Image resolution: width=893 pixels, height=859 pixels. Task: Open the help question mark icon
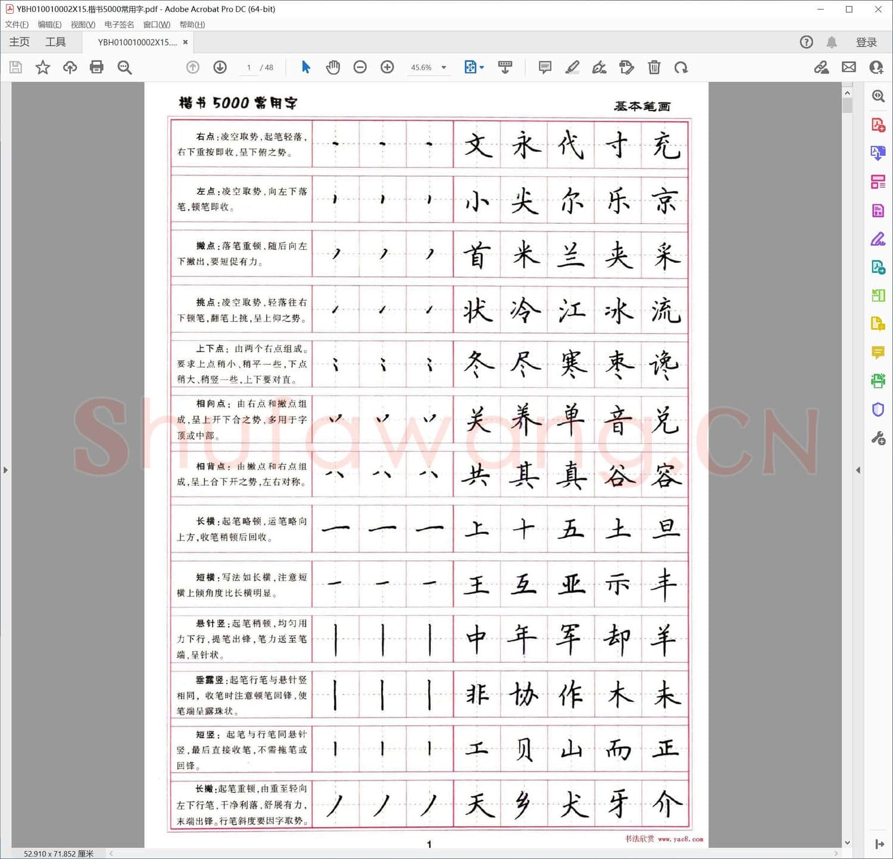pos(806,42)
